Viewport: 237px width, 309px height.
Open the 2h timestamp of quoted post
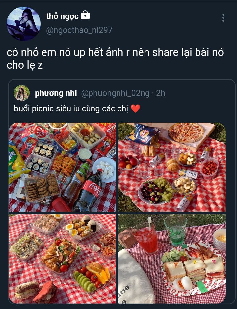161,93
